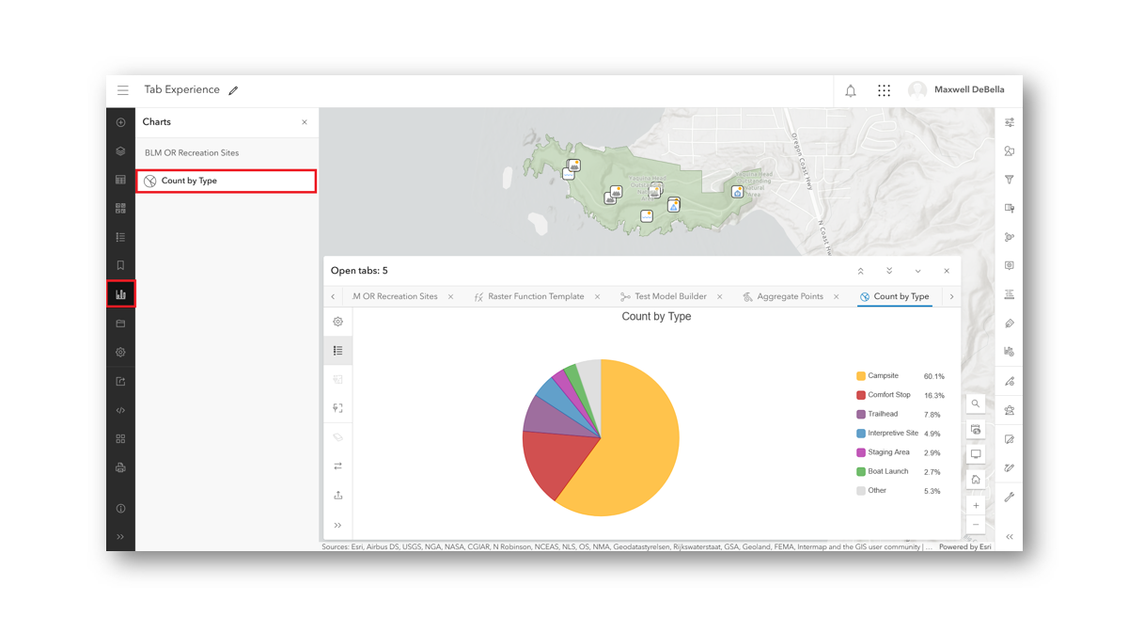Image resolution: width=1128 pixels, height=632 pixels.
Task: Toggle the chart legend list button
Action: click(x=338, y=351)
